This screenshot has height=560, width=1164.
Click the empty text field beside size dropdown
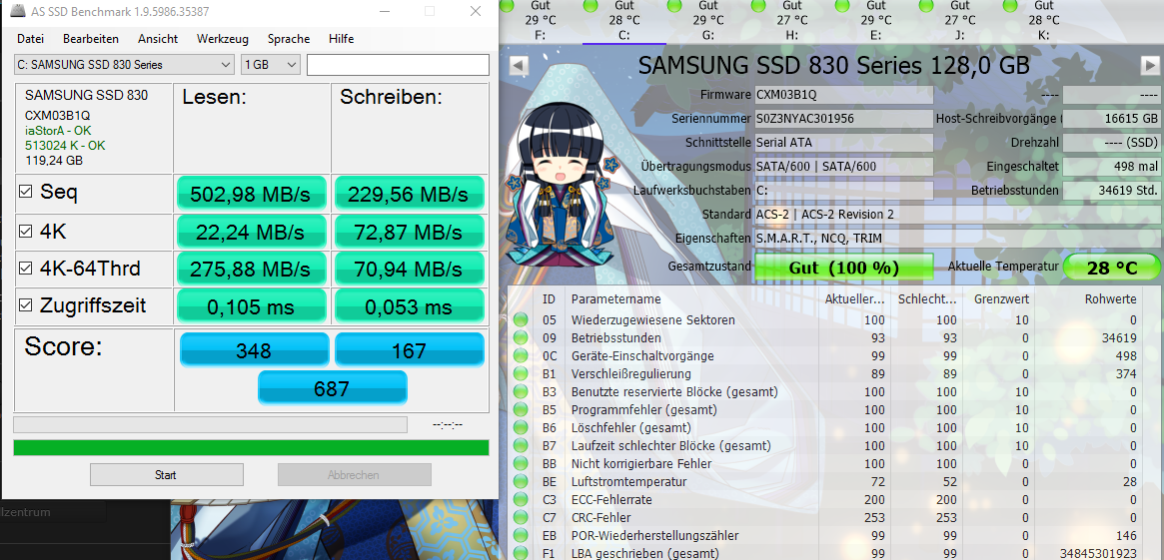(x=398, y=65)
